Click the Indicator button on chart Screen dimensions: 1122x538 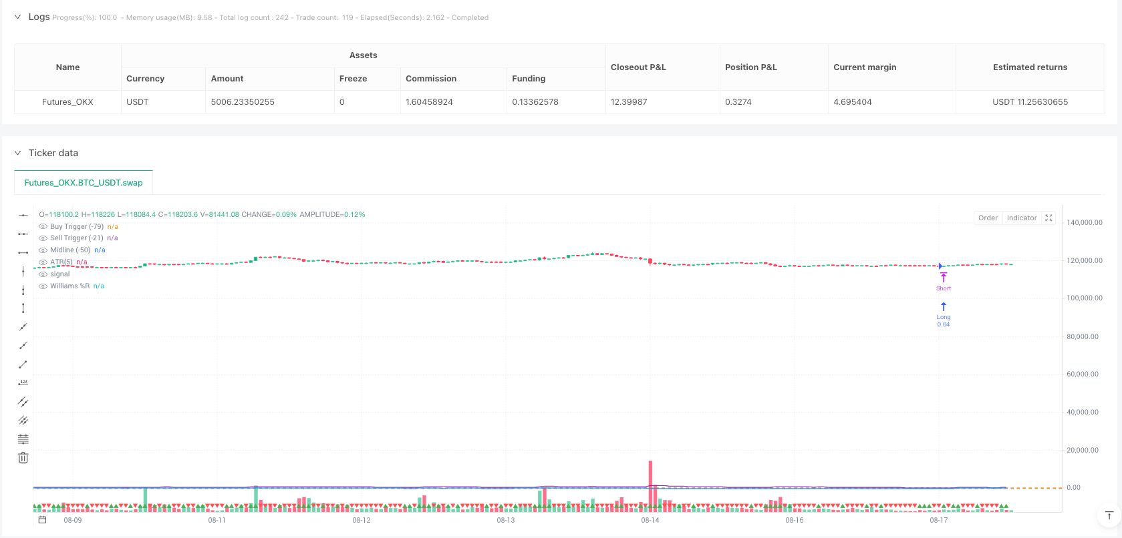coord(1022,218)
